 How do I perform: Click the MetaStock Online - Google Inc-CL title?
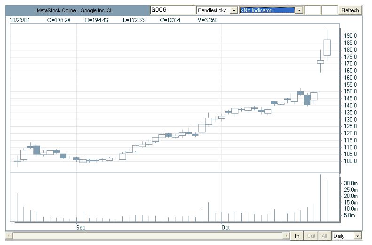(74, 10)
